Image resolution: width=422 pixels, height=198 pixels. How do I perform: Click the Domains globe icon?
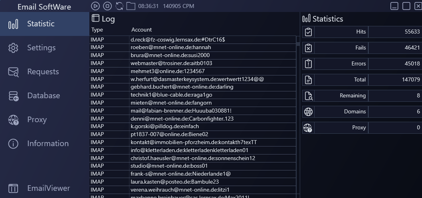coord(308,112)
